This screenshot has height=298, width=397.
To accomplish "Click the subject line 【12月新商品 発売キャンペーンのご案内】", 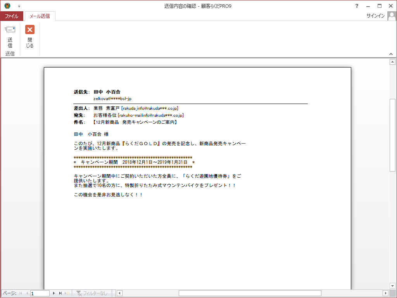I will [135, 122].
